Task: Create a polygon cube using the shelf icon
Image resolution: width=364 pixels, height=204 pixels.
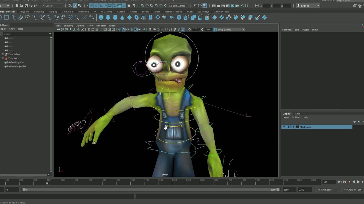Action: click(x=108, y=17)
